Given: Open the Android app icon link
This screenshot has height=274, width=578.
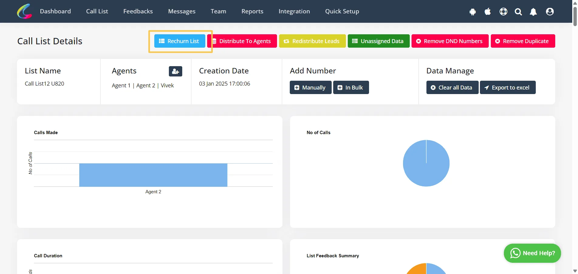Looking at the screenshot, I should click(x=473, y=12).
